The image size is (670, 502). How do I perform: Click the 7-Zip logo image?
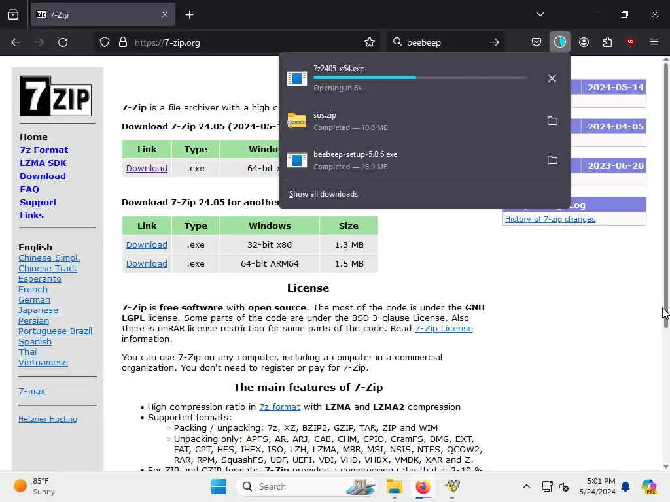pos(56,96)
